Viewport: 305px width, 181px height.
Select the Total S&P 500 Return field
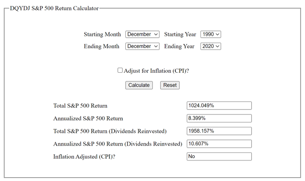coord(219,106)
